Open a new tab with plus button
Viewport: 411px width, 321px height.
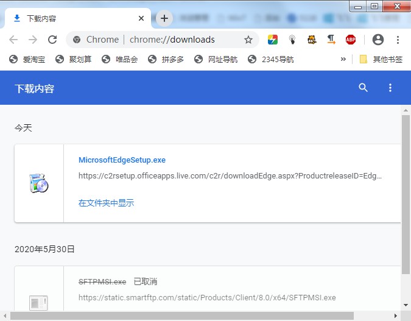point(164,18)
